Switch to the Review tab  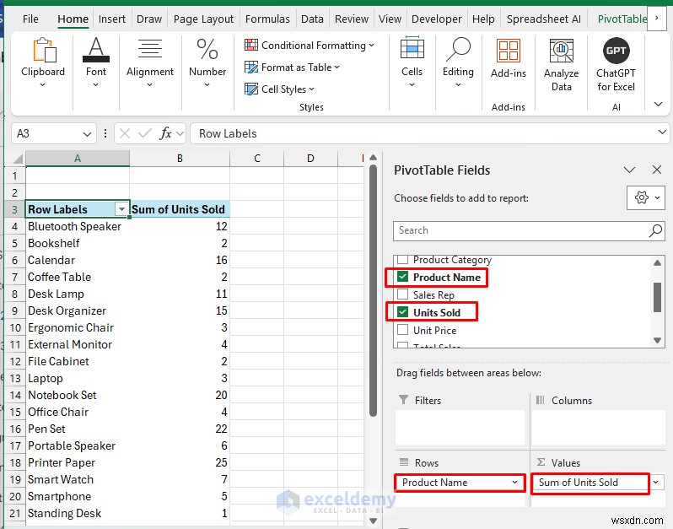click(352, 19)
